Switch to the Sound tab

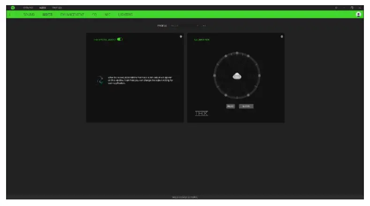coord(29,15)
